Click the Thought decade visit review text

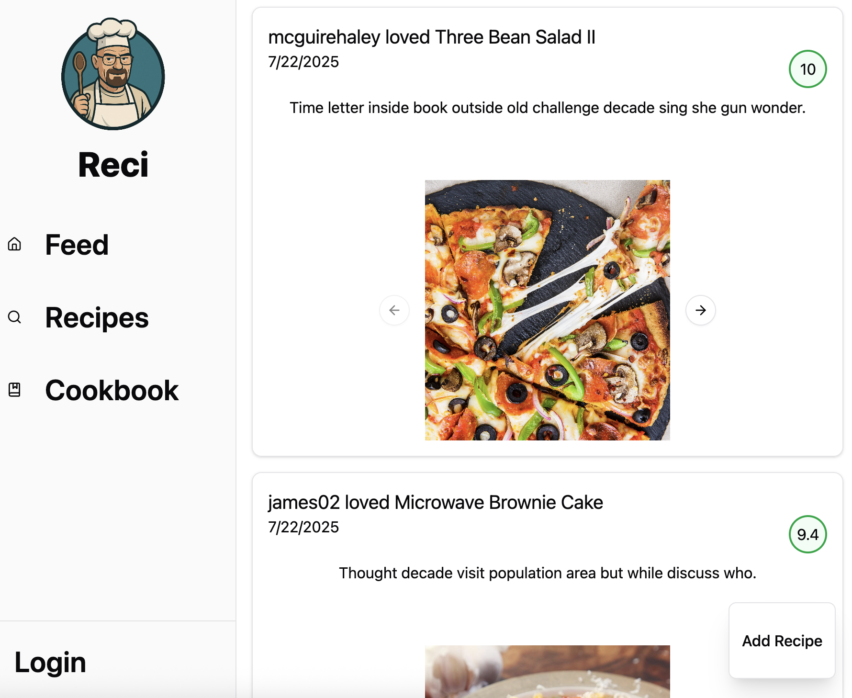pyautogui.click(x=547, y=573)
